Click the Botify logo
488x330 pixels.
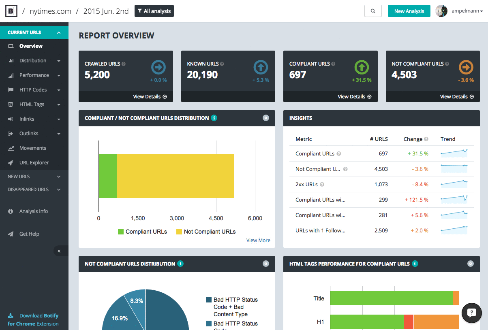pos(11,11)
